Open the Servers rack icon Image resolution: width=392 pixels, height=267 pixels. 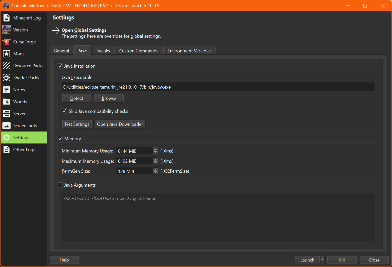tap(7, 114)
